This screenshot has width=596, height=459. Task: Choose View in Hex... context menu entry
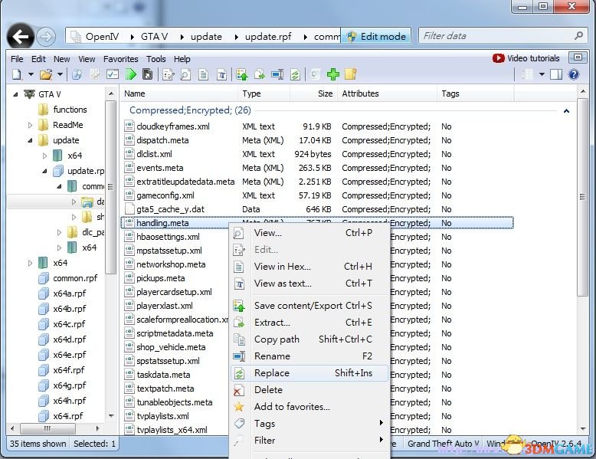(309, 267)
